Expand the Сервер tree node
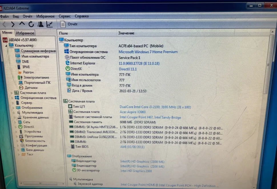This screenshot has width=277, height=189. click(x=13, y=103)
